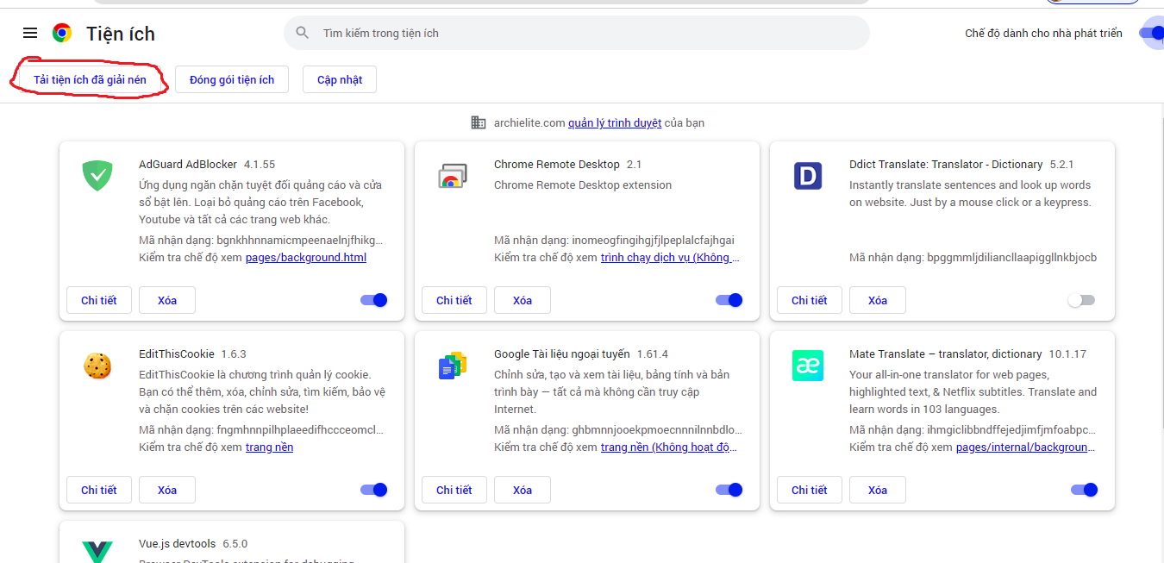Disable the Mate Translate extension
1164x563 pixels.
(x=1085, y=490)
